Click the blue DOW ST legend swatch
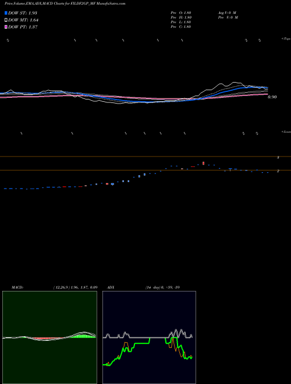291x384 pixels. click(6, 13)
